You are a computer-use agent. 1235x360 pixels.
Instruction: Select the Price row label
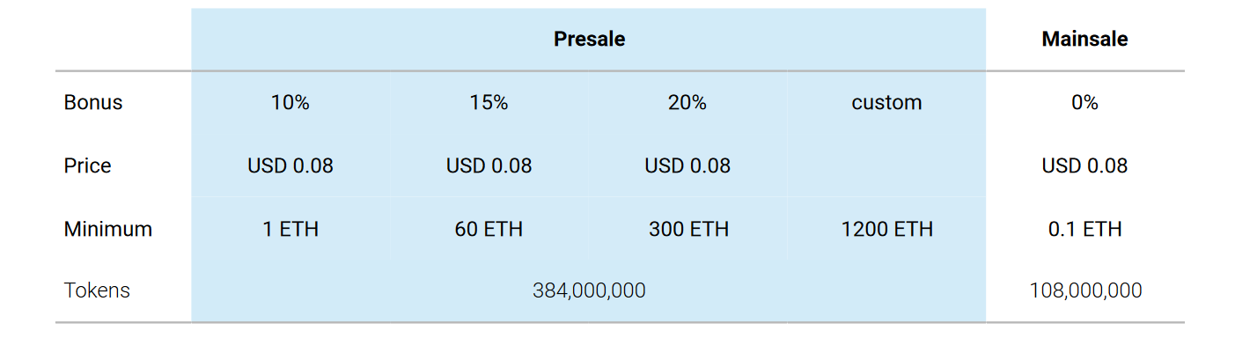(87, 166)
